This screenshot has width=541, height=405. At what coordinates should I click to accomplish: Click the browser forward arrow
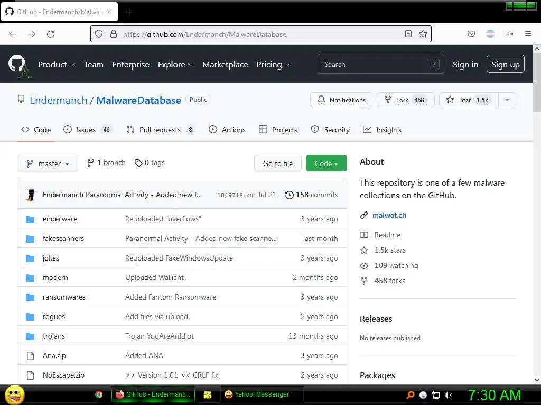tap(32, 34)
